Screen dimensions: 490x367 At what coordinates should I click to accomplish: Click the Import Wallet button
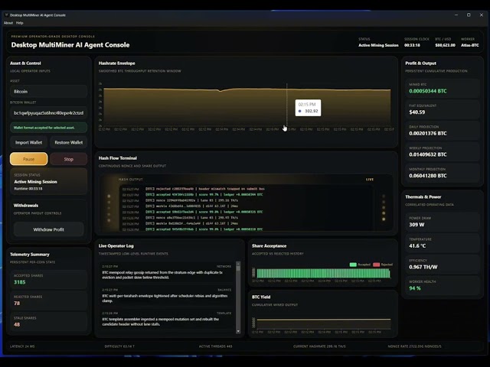pos(29,142)
